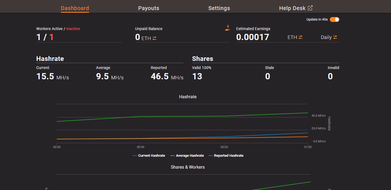Viewport: 391px width, 190px height.
Task: Click the payout hand icon above Unpaid Balance
Action: (x=227, y=28)
